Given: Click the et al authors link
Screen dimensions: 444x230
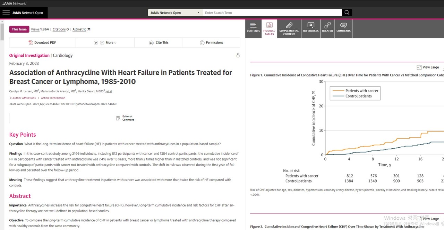Looking at the screenshot, I should [x=109, y=91].
